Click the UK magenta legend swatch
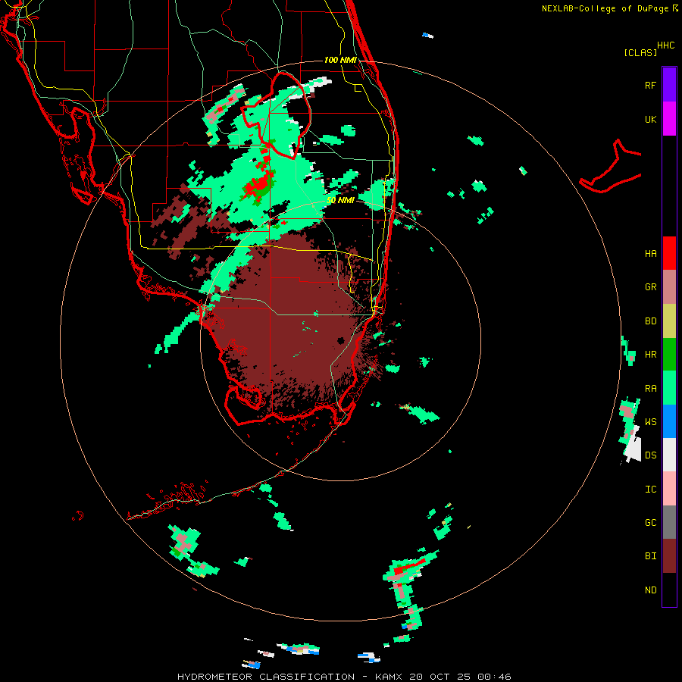 click(669, 118)
